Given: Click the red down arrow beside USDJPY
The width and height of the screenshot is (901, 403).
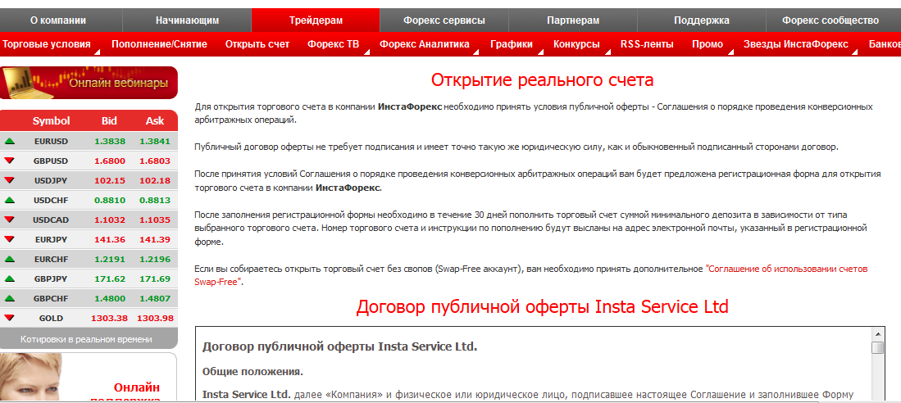Looking at the screenshot, I should [9, 180].
